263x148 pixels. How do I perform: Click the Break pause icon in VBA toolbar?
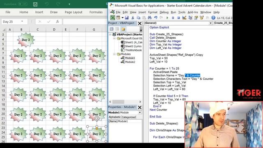click(x=173, y=18)
